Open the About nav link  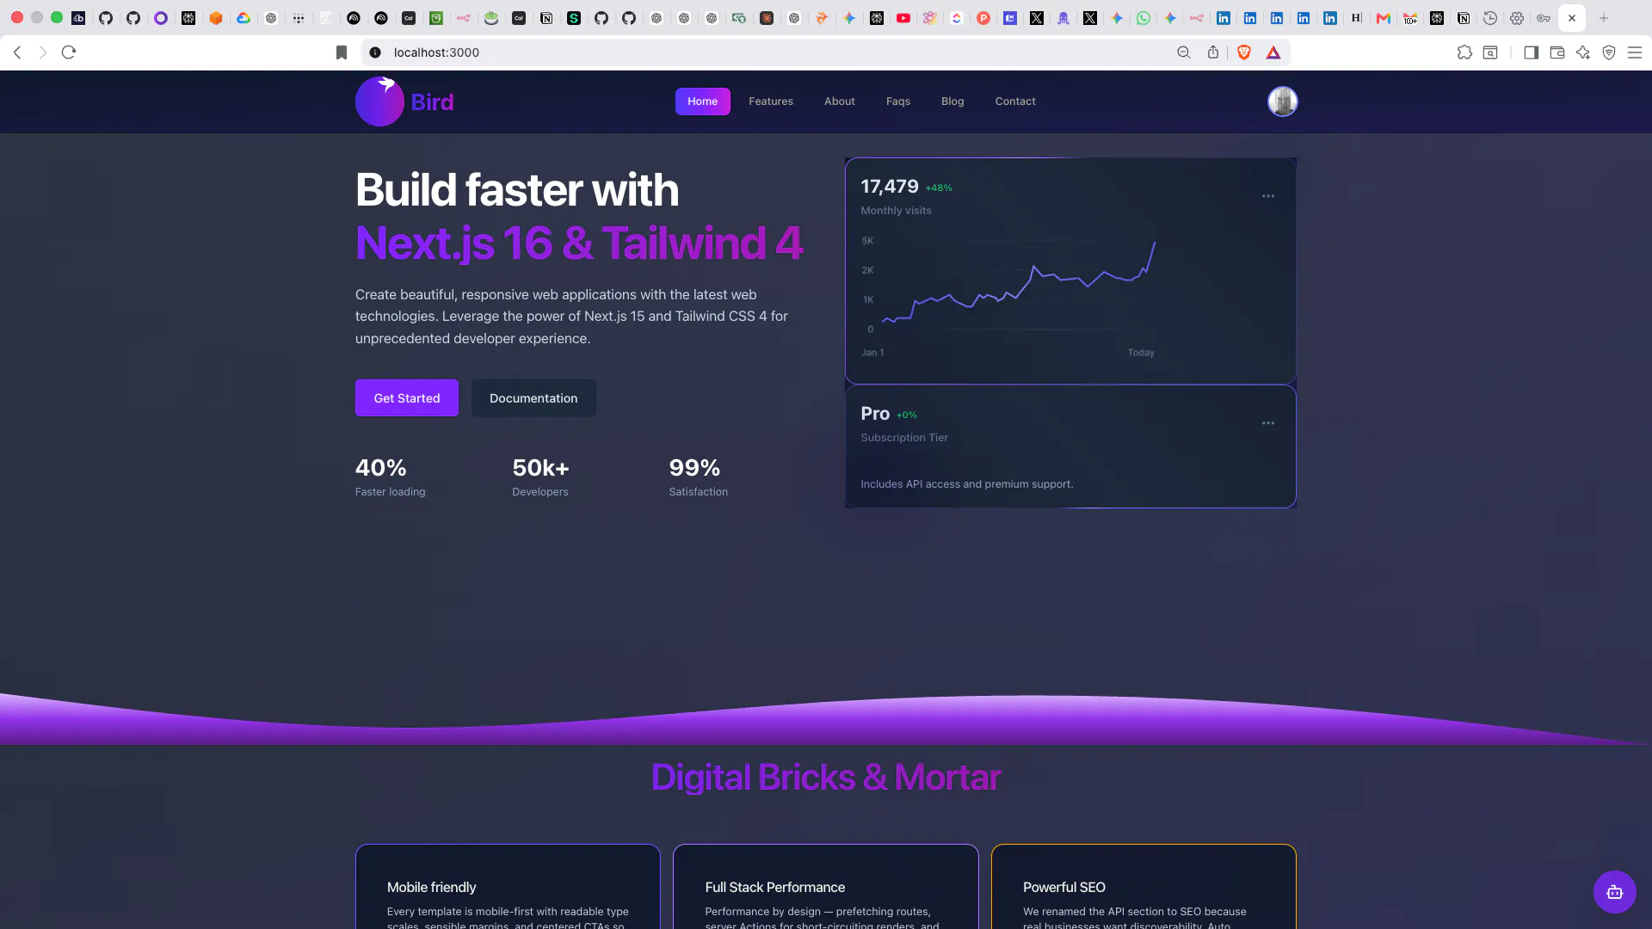840,102
